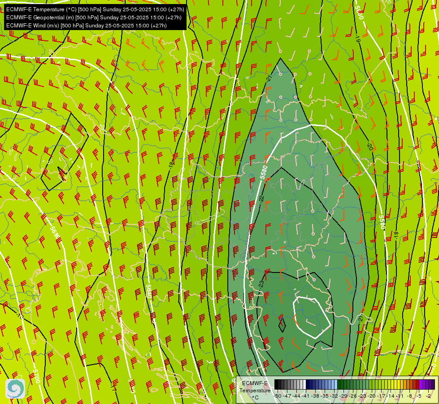
Task: Click the -44 value on the legend scale
Action: (297, 396)
